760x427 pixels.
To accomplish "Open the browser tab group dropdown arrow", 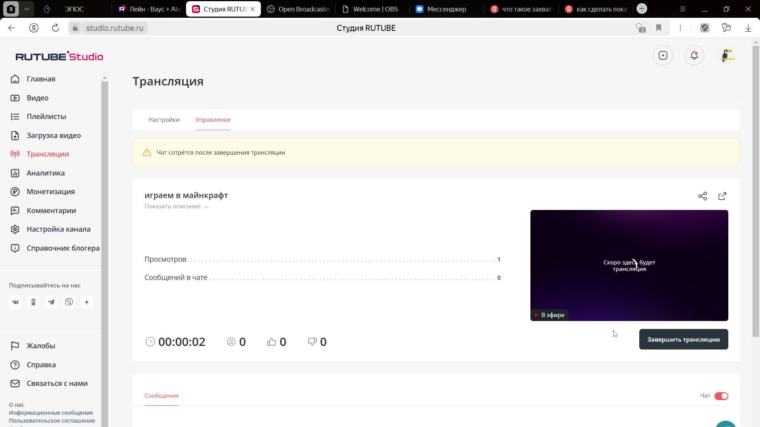I will tap(27, 9).
